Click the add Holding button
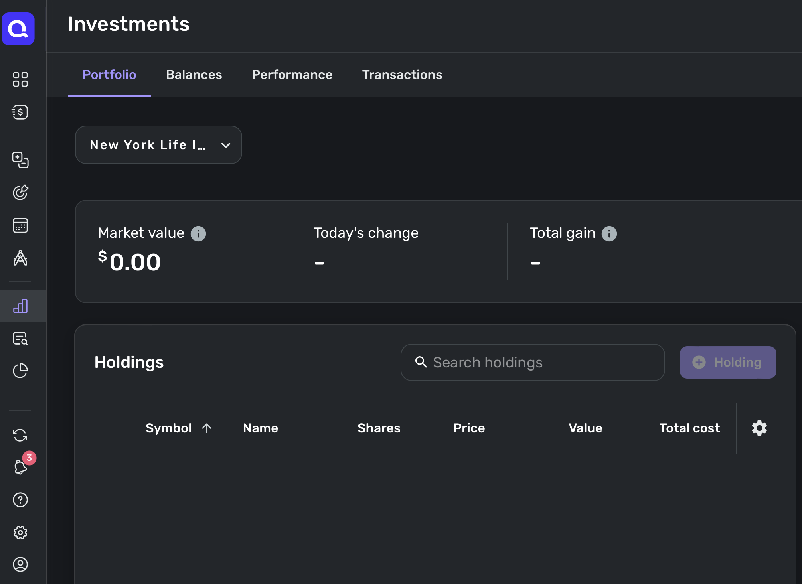This screenshot has height=584, width=802. pos(728,362)
